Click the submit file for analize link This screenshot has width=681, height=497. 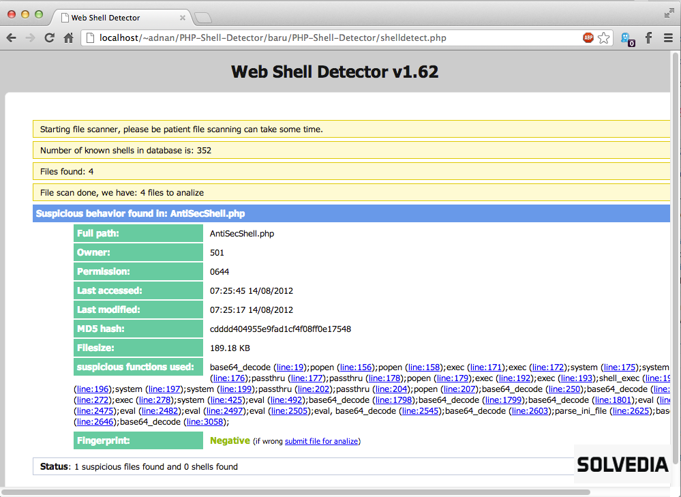coord(322,441)
